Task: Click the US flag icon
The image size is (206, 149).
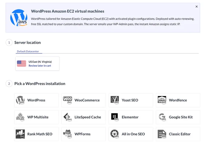Action: point(22,64)
